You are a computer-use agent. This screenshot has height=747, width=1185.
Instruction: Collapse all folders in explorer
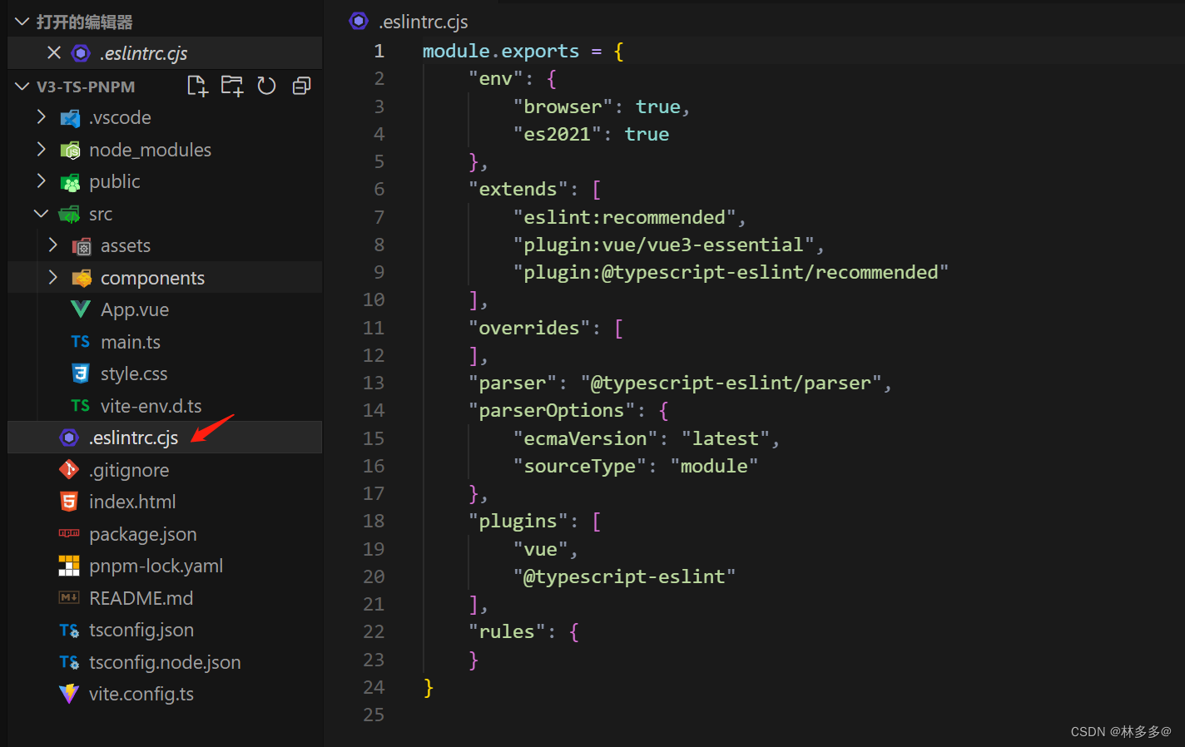coord(301,86)
